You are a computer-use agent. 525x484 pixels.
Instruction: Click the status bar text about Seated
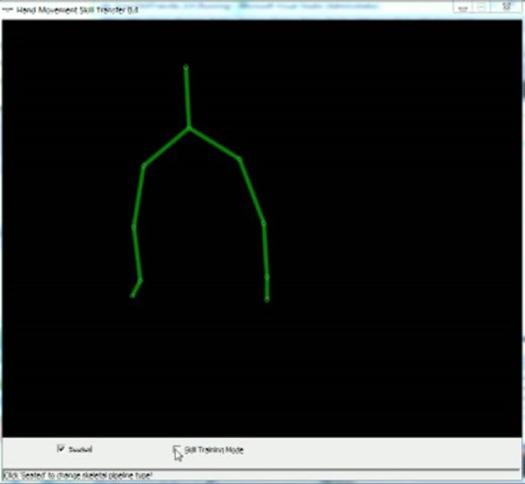(77, 475)
